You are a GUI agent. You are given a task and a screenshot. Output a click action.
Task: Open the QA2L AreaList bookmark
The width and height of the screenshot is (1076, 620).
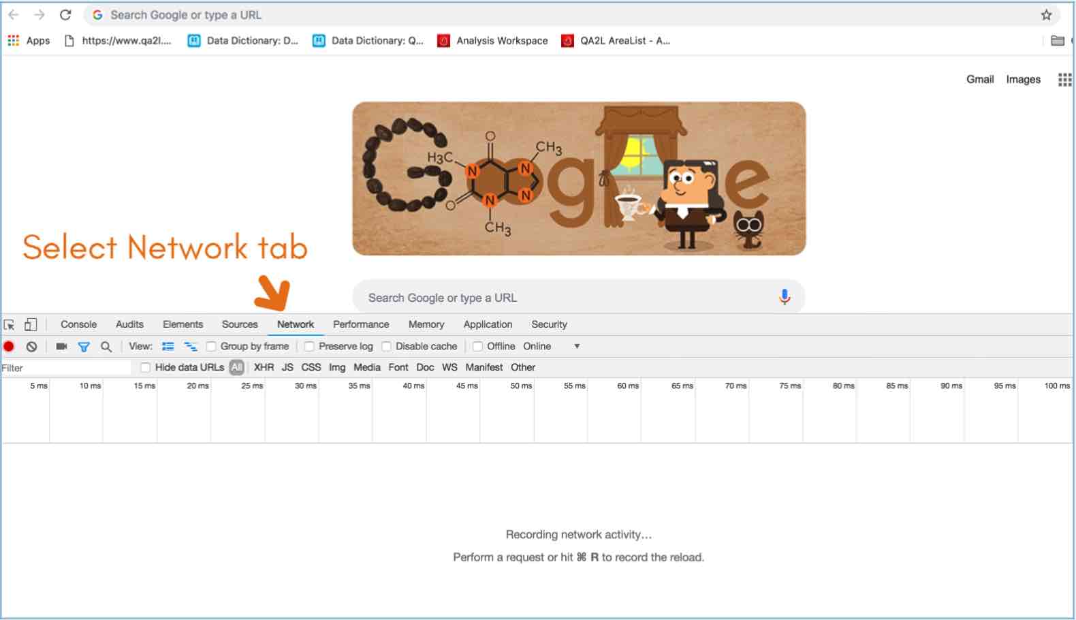click(616, 41)
